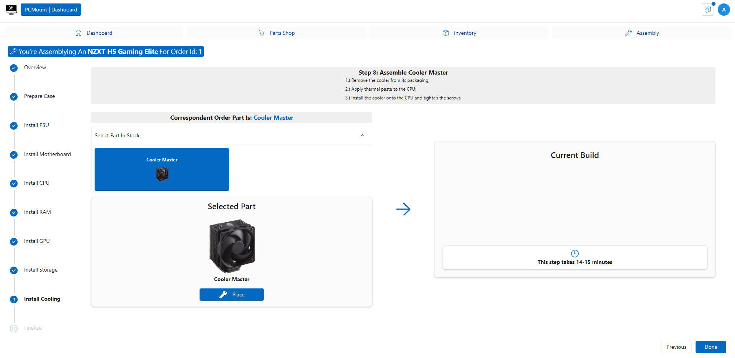This screenshot has width=735, height=358.
Task: Open the orders notification icon in the top right
Action: pyautogui.click(x=708, y=10)
